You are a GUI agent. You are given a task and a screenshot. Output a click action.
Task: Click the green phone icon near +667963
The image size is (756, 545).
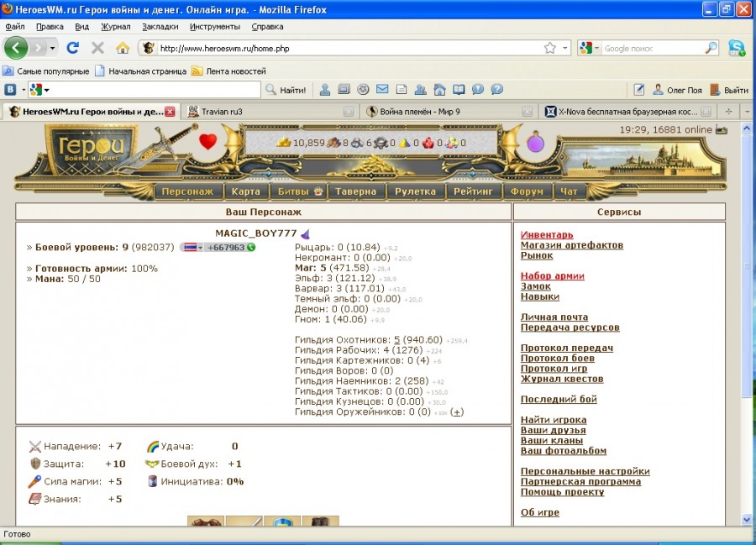pos(250,247)
